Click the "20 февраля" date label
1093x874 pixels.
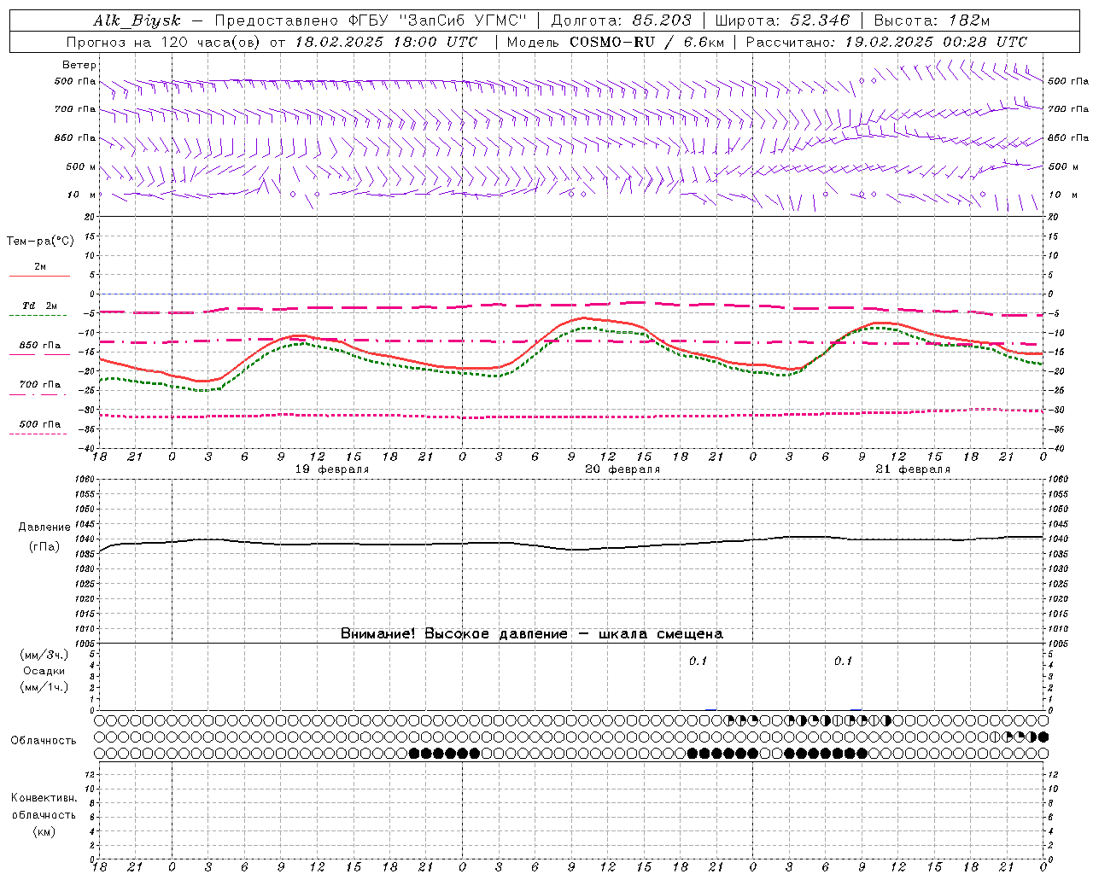click(622, 469)
